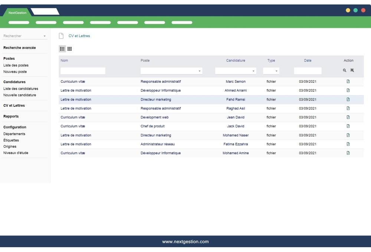Click the search magnifier in the Action column
371x252 pixels.
click(x=345, y=70)
